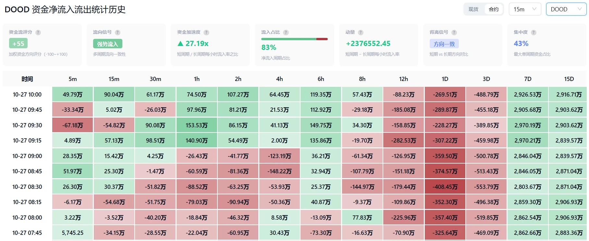Switch to 现货 mode

coord(473,9)
